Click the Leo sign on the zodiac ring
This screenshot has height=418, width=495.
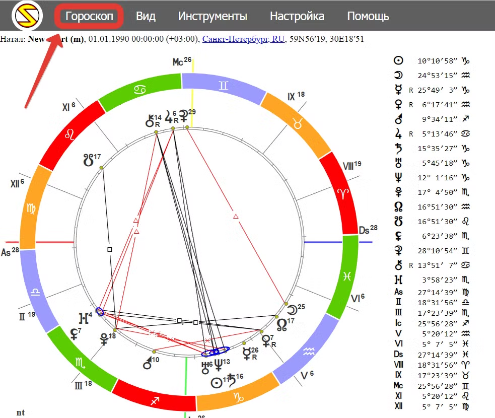click(69, 135)
